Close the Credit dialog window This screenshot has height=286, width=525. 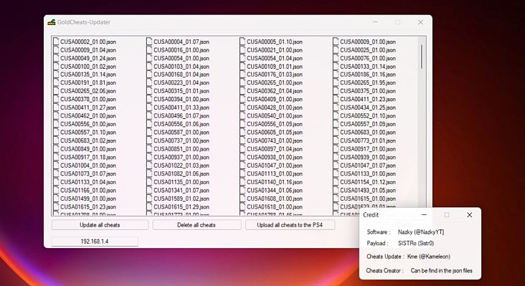click(470, 215)
